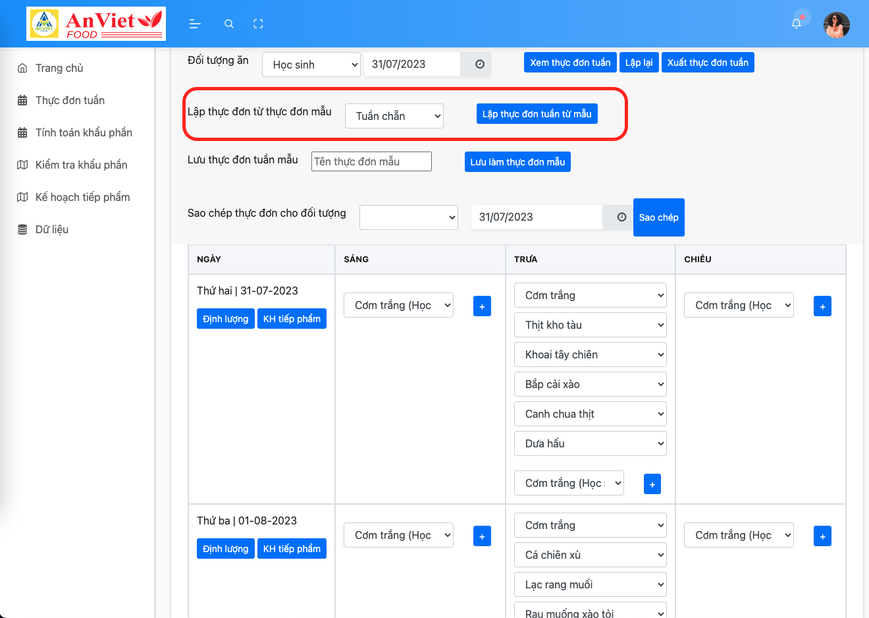869x618 pixels.
Task: Click Định lượng for Thứ hai
Action: [x=225, y=318]
